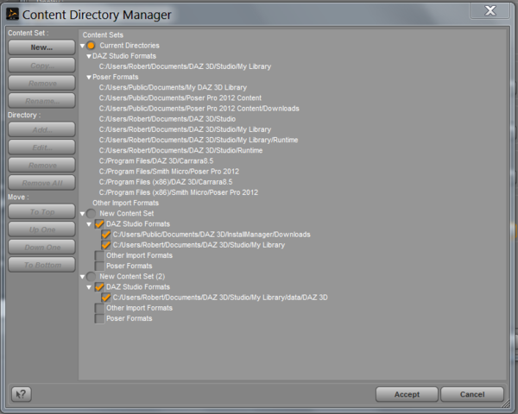Select C:/Program Files (x86)/DAZ 3D/Carrara8.5

(x=166, y=182)
